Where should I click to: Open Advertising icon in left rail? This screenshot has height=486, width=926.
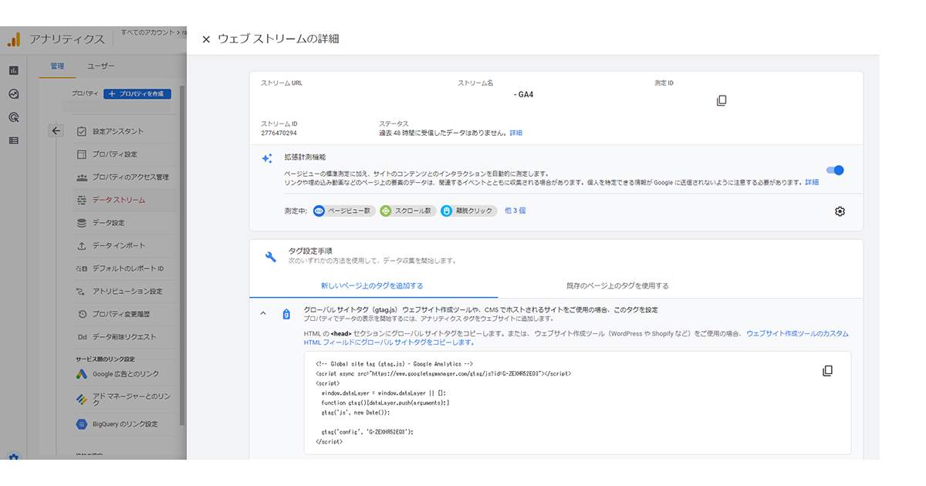[13, 117]
